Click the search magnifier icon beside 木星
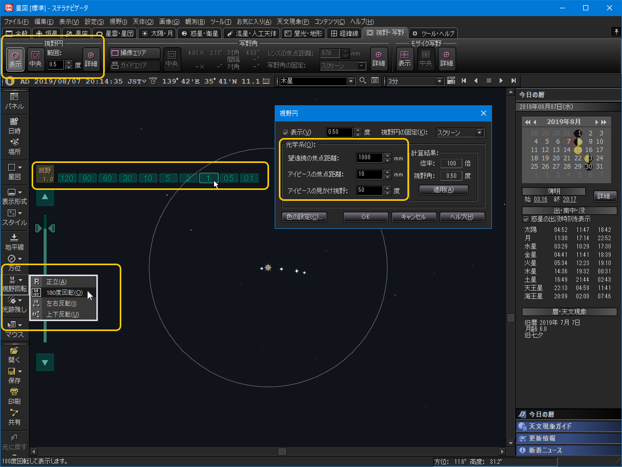Viewport: 622px width, 467px height. coord(362,80)
